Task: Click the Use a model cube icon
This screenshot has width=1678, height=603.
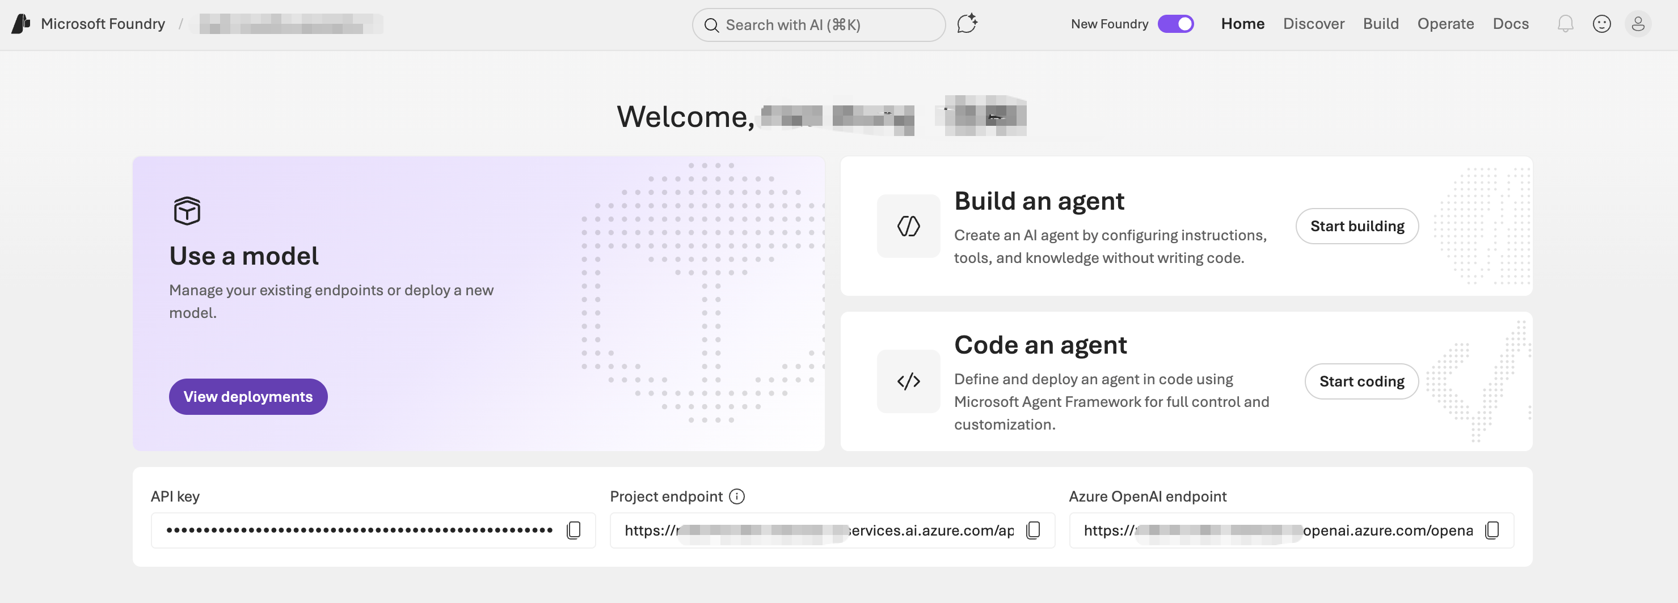Action: (187, 211)
